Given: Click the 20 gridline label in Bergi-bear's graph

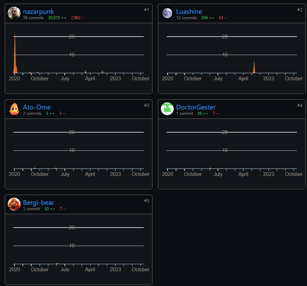Looking at the screenshot, I should [72, 228].
